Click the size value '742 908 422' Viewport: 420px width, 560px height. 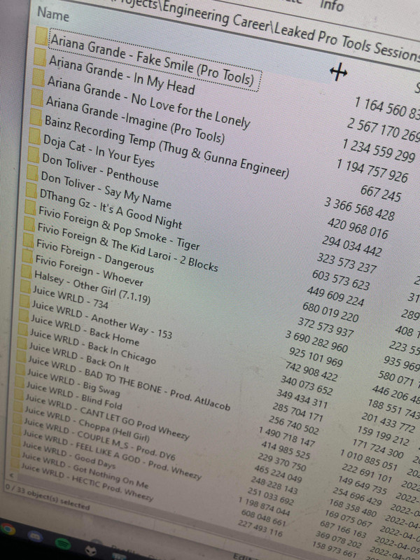point(311,372)
